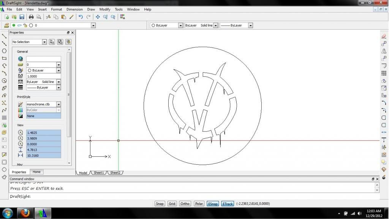The height and width of the screenshot is (219, 389).
Task: Select the Rectangle draw tool
Action: coord(4,58)
